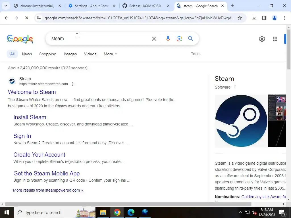Open the Steam screenshot thumbnail
The height and width of the screenshot is (218, 291).
pyautogui.click(x=277, y=108)
